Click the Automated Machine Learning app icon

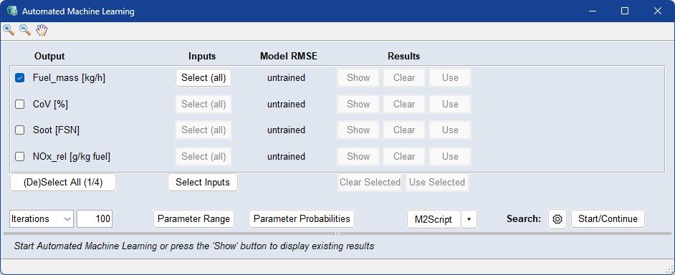click(x=12, y=11)
